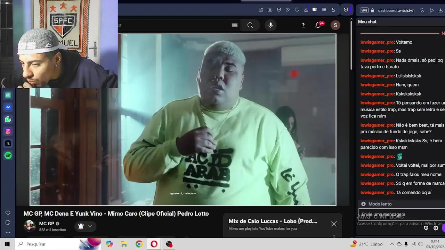The image size is (445, 250).
Task: Click the VPN badge in Twitch address bar
Action: 364,10
